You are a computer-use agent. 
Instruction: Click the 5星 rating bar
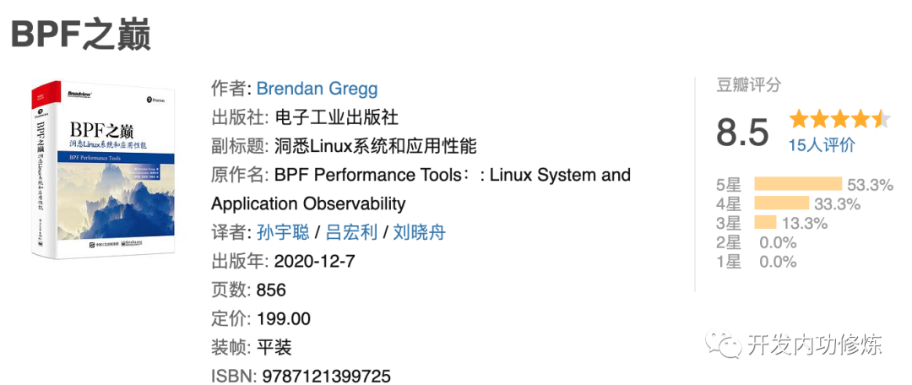798,184
